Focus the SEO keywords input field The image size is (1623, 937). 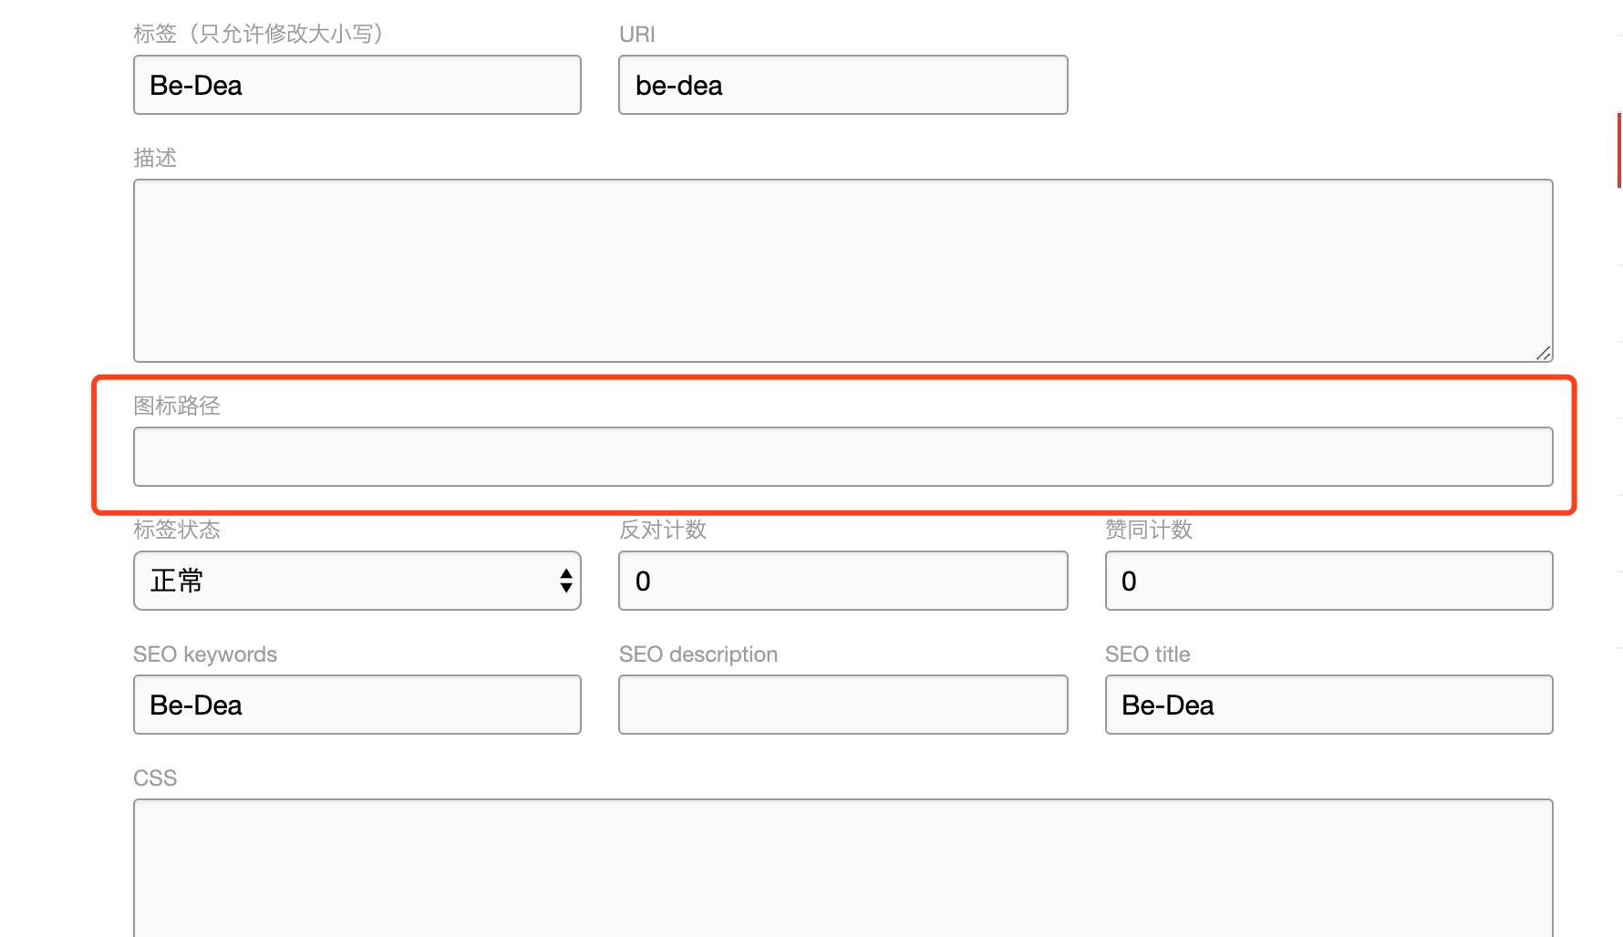pyautogui.click(x=357, y=705)
